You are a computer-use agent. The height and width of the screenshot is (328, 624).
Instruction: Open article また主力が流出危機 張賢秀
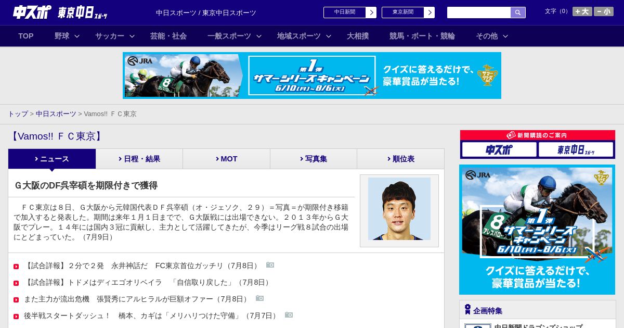tap(137, 299)
